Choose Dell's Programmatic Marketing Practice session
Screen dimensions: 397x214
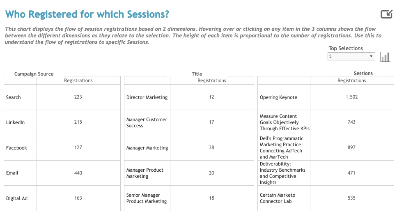tap(282, 147)
